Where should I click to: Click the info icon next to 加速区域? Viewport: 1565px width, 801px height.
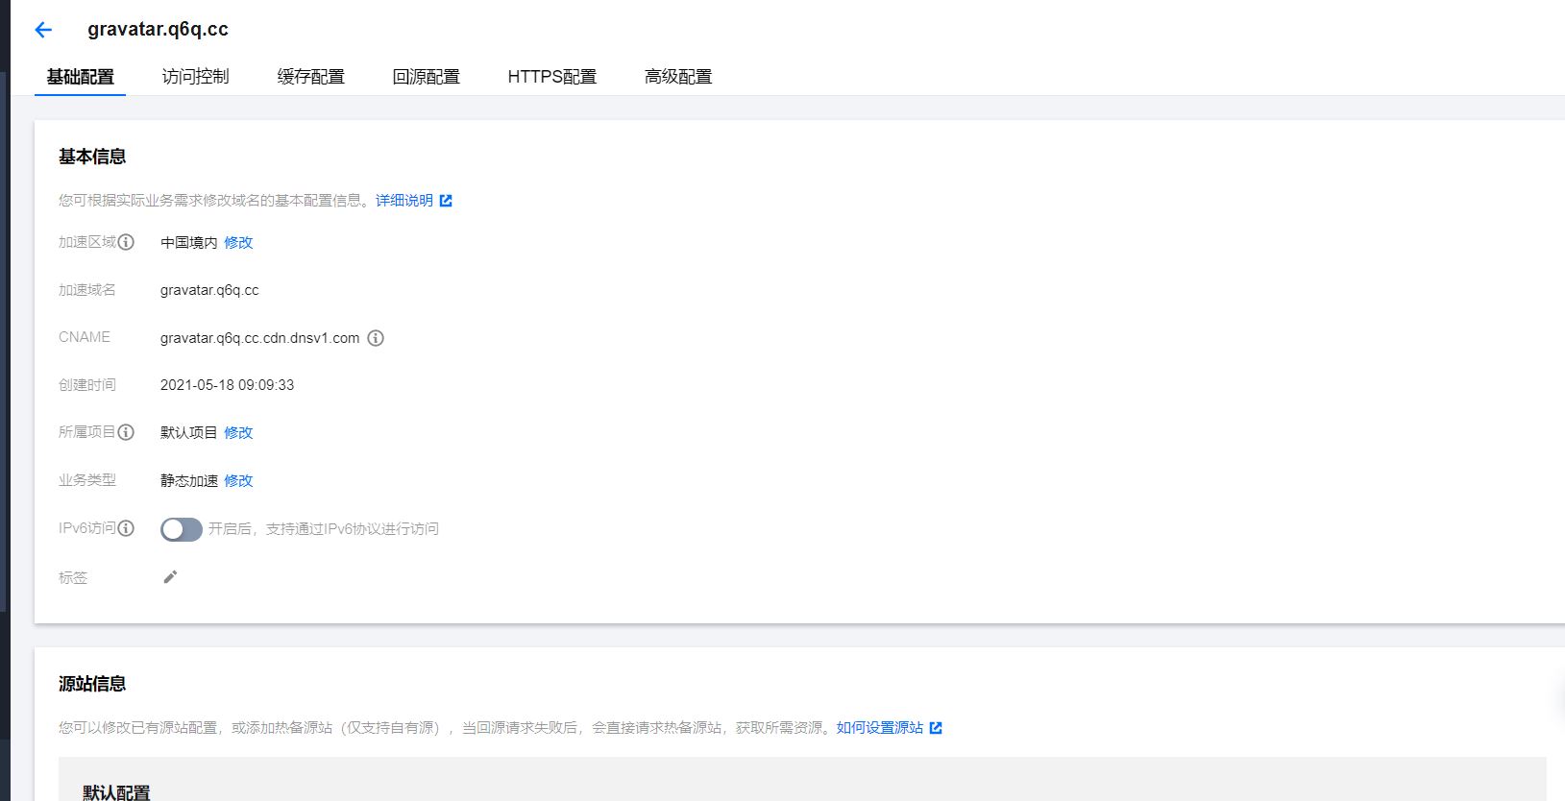tap(126, 242)
